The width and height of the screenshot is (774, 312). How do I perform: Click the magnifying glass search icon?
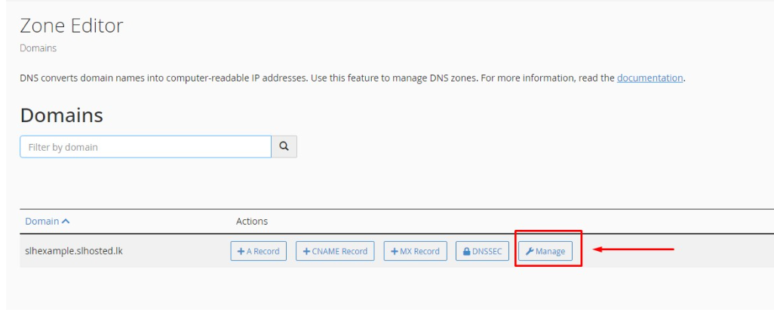(x=284, y=147)
